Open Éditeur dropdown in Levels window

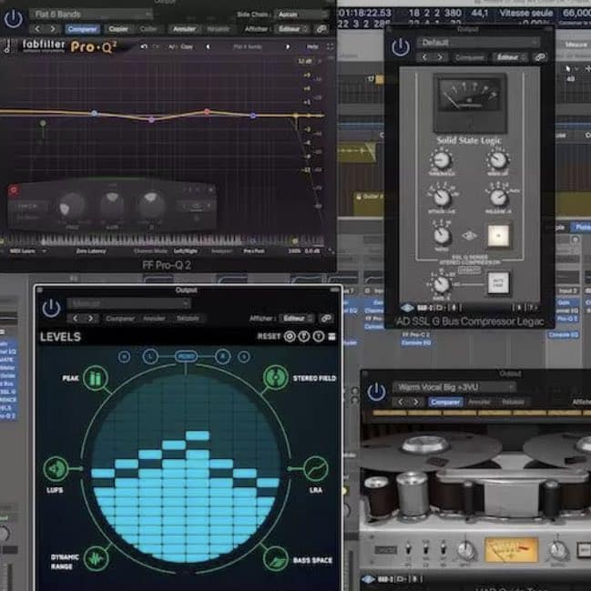297,319
